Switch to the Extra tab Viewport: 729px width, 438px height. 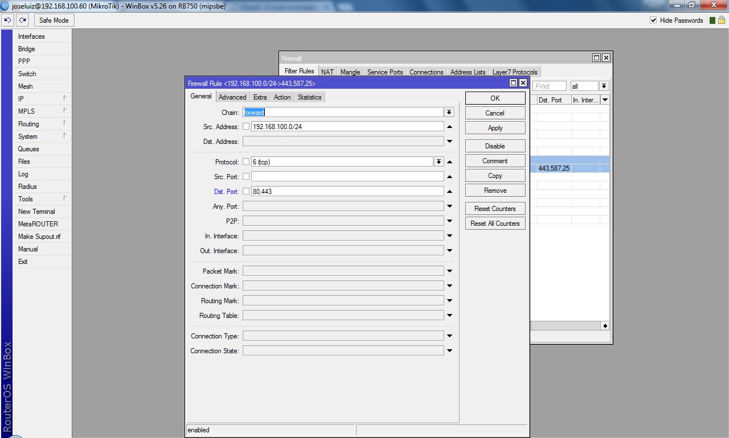260,97
